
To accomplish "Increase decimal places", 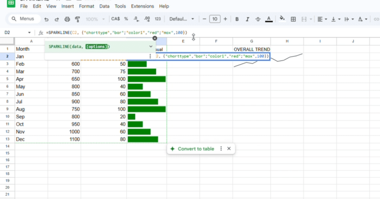I will coord(147,19).
